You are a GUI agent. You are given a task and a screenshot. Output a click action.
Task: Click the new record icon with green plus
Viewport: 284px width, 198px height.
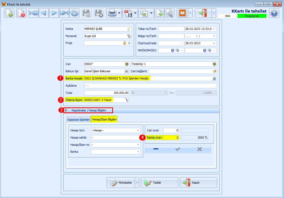(9, 13)
